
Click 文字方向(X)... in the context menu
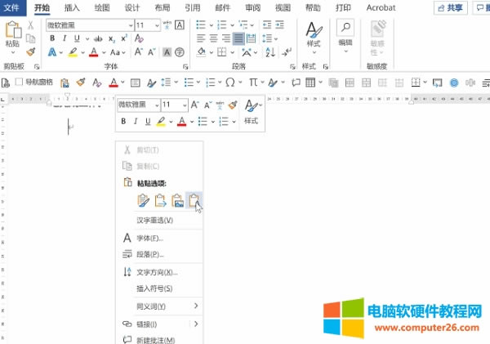point(157,272)
